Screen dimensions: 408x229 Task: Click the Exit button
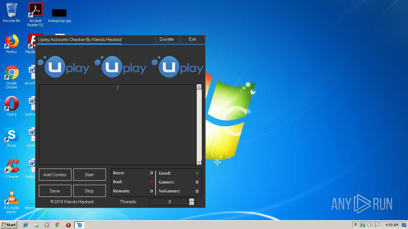pos(193,39)
